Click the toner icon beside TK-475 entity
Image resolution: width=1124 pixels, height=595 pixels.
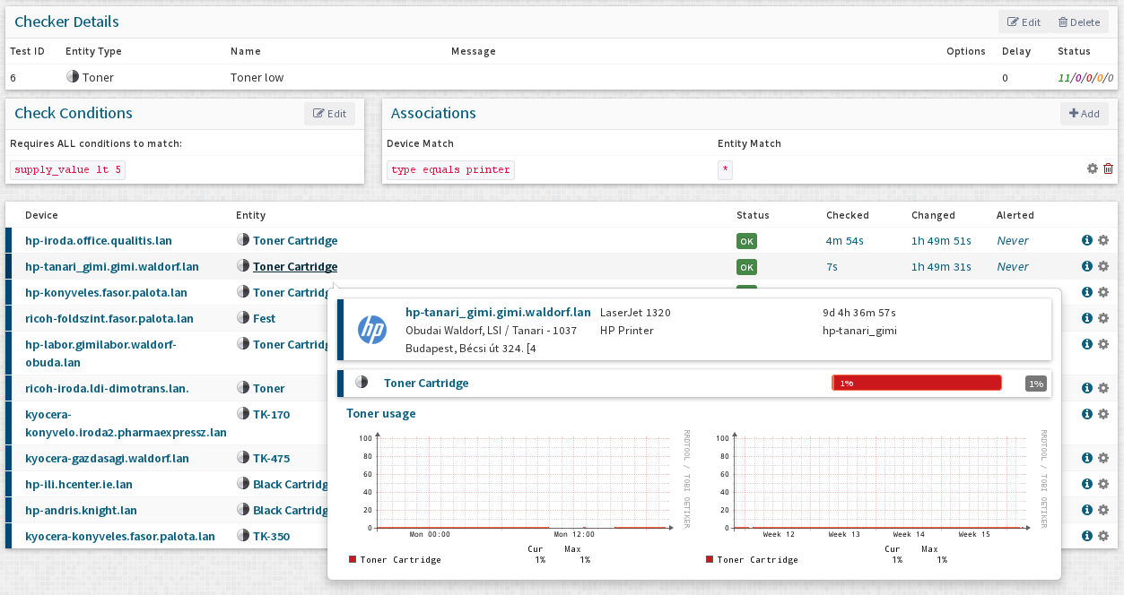(243, 458)
